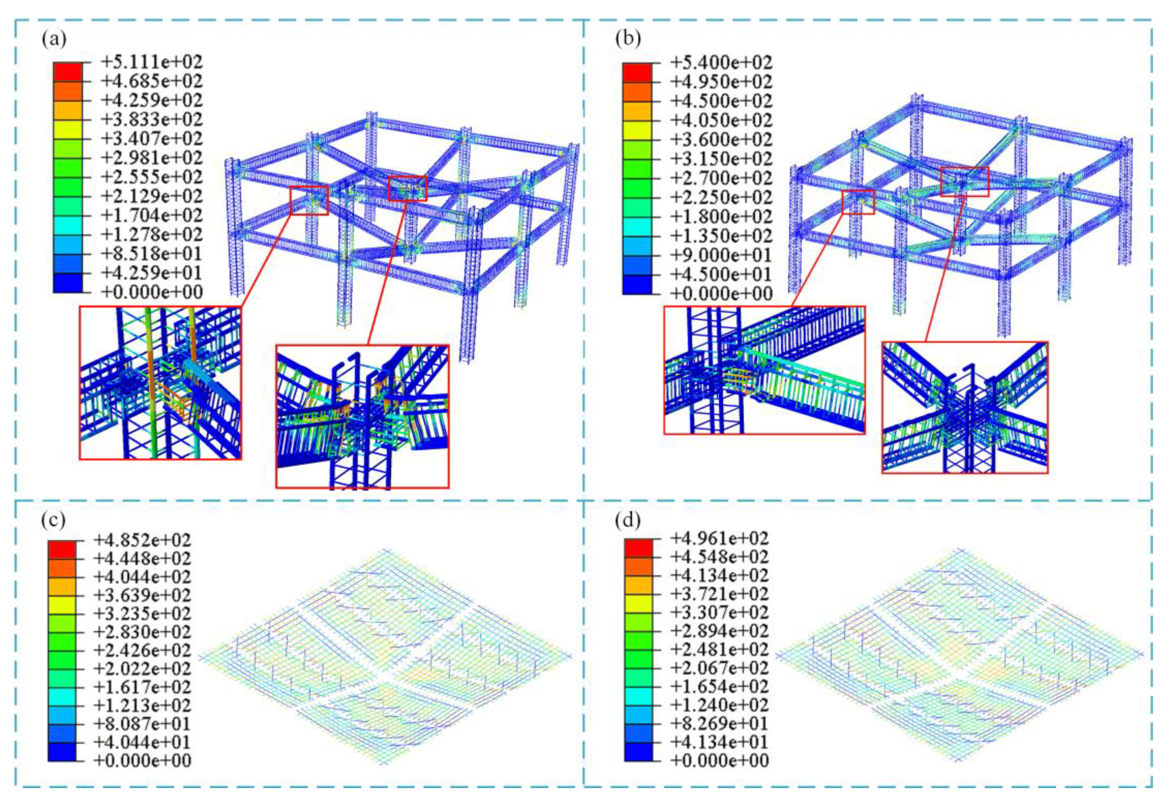Click the slab mesh model in panel (c)

(386, 657)
